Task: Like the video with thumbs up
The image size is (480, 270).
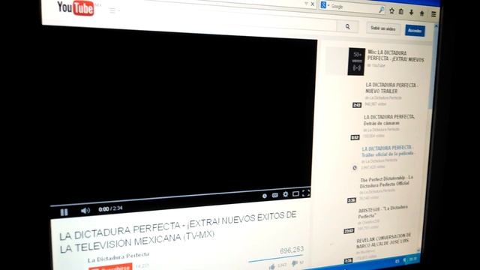Action: pyautogui.click(x=271, y=267)
